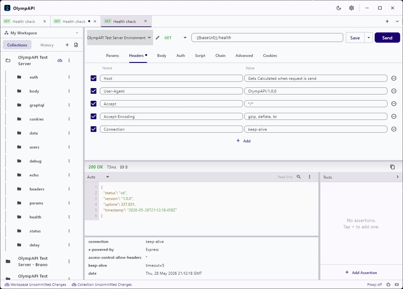The image size is (403, 289).
Task: Close the active third Health check tab
Action: (145, 21)
